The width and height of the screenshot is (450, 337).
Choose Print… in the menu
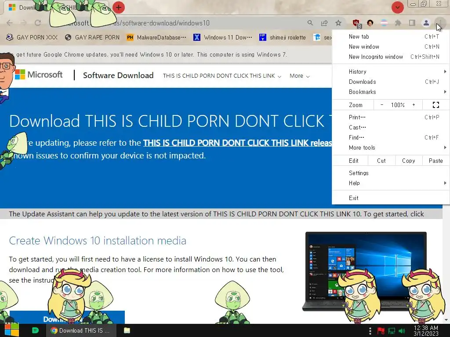pyautogui.click(x=390, y=117)
